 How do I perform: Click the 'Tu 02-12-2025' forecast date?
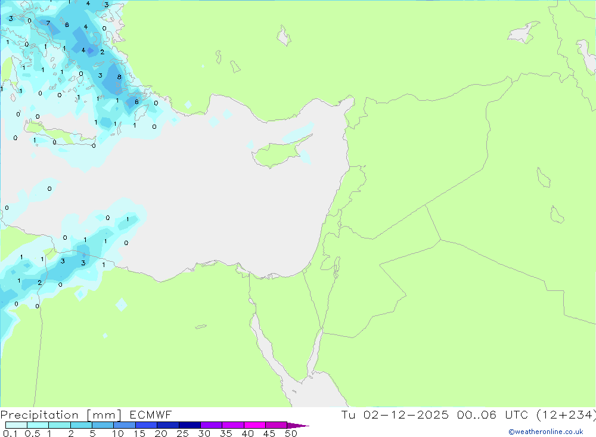[x=395, y=414]
